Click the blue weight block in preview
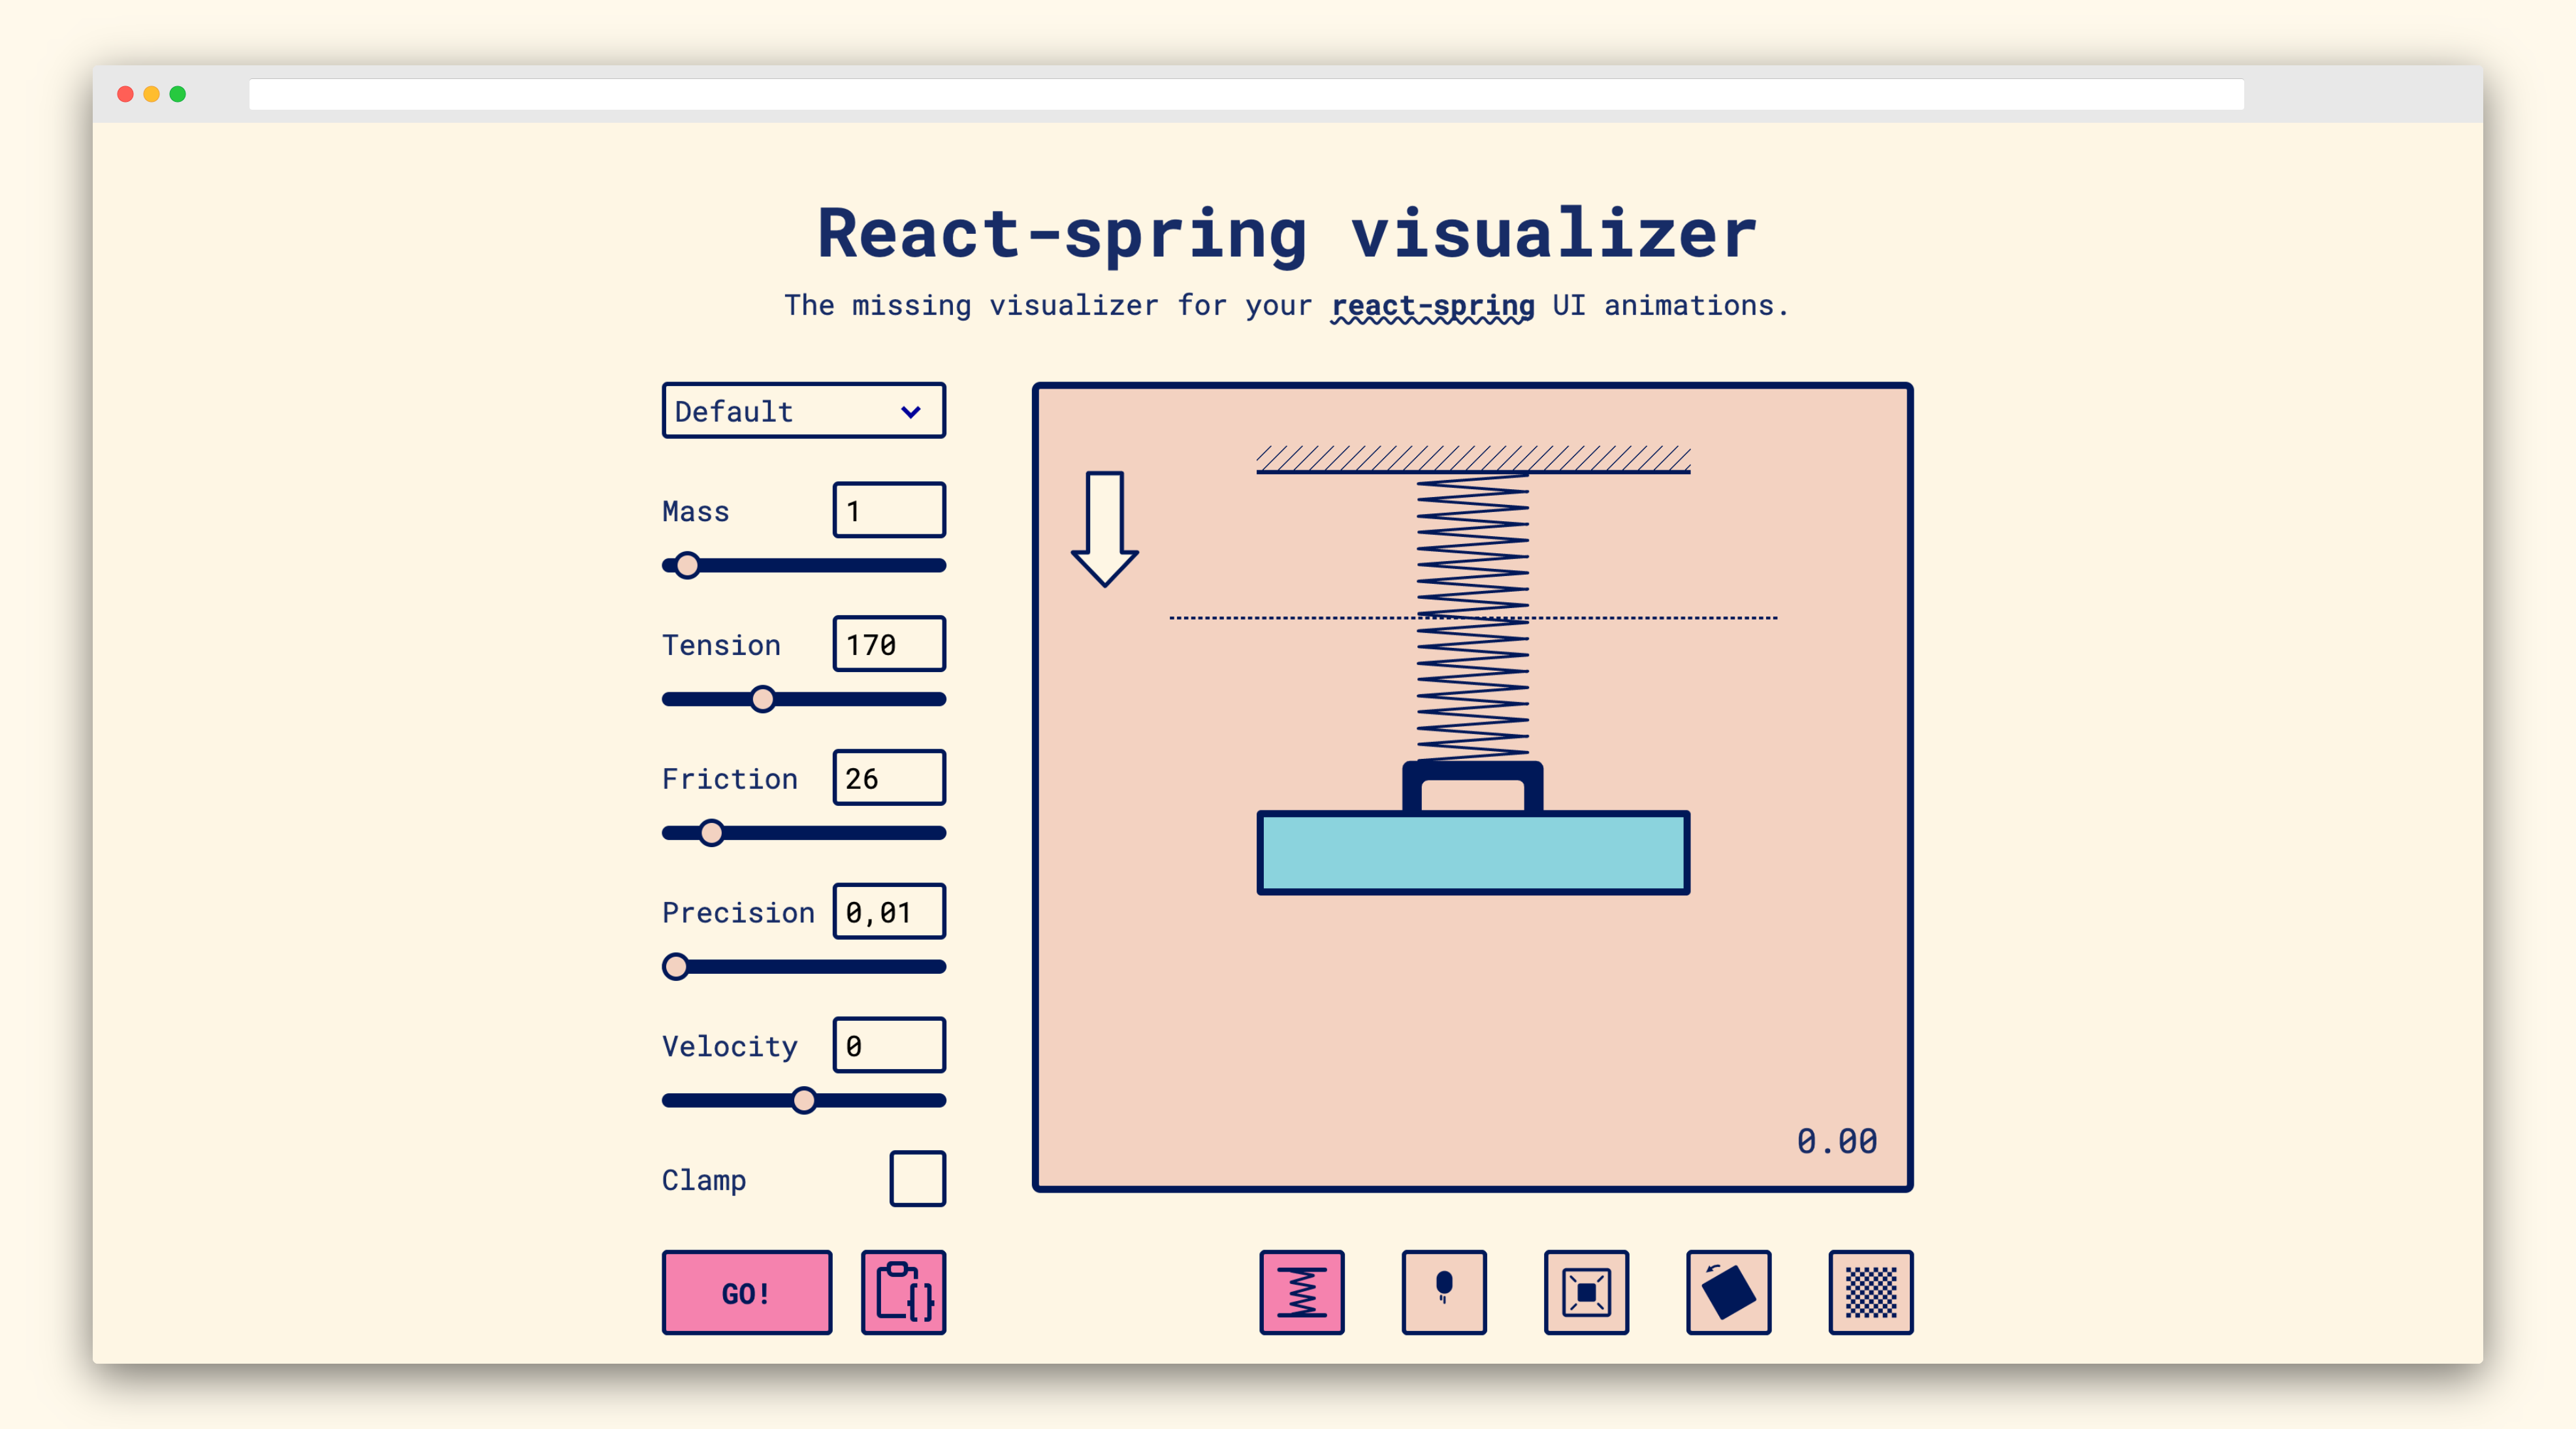 point(1473,852)
